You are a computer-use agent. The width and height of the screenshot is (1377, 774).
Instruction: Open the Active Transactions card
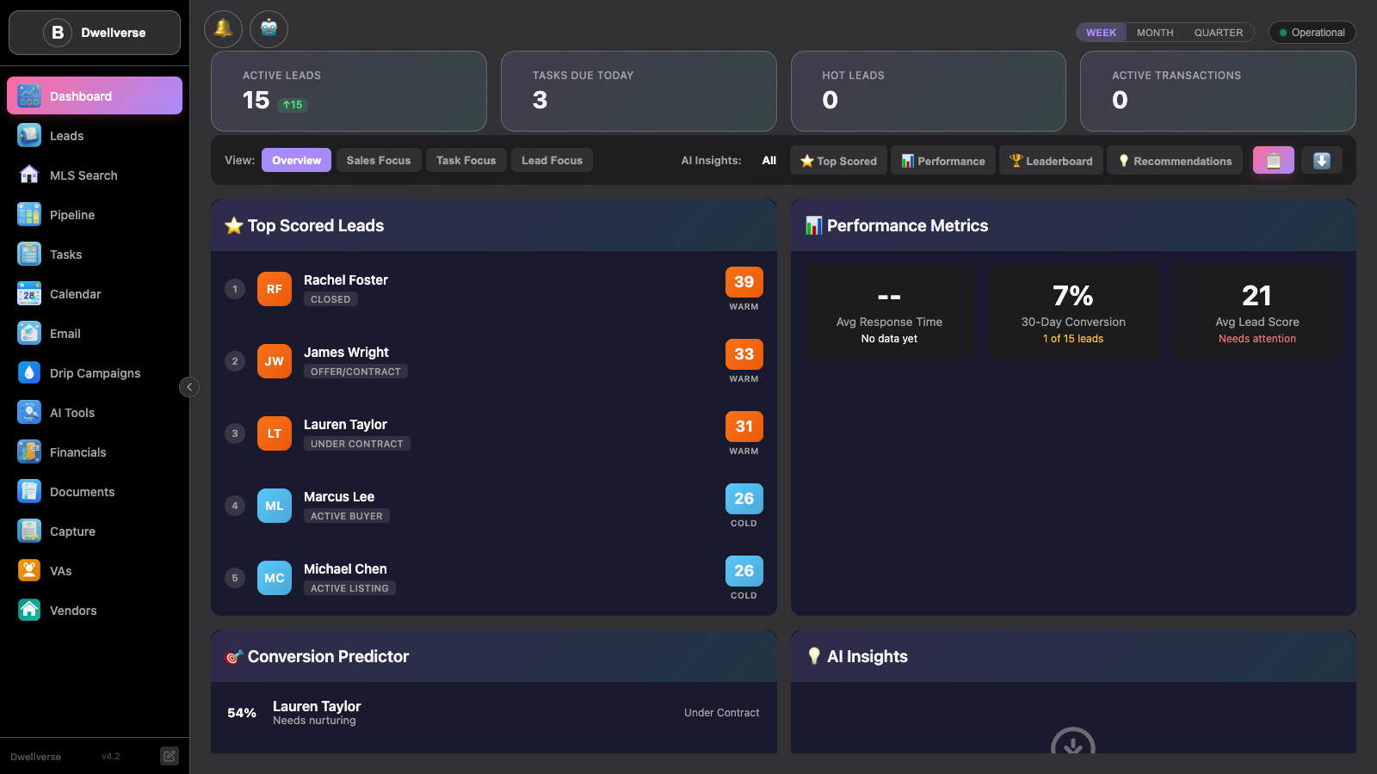click(1218, 91)
